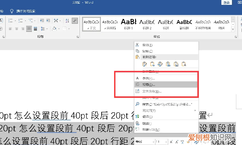The width and height of the screenshot is (242, 145).
Task: Click the Line Spacing icon
Action: tap(43, 29)
